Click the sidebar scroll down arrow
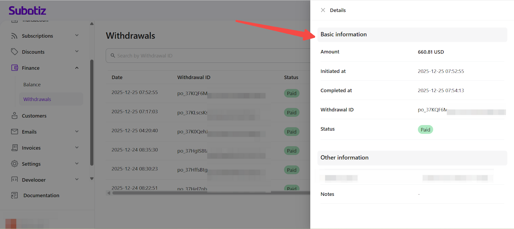This screenshot has height=229, width=514. [x=92, y=179]
